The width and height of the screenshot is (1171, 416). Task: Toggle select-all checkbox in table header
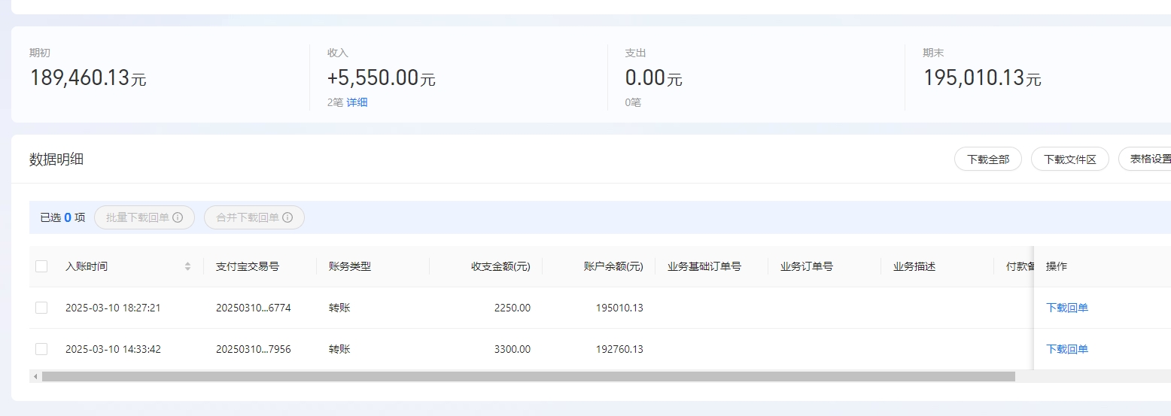coord(41,266)
